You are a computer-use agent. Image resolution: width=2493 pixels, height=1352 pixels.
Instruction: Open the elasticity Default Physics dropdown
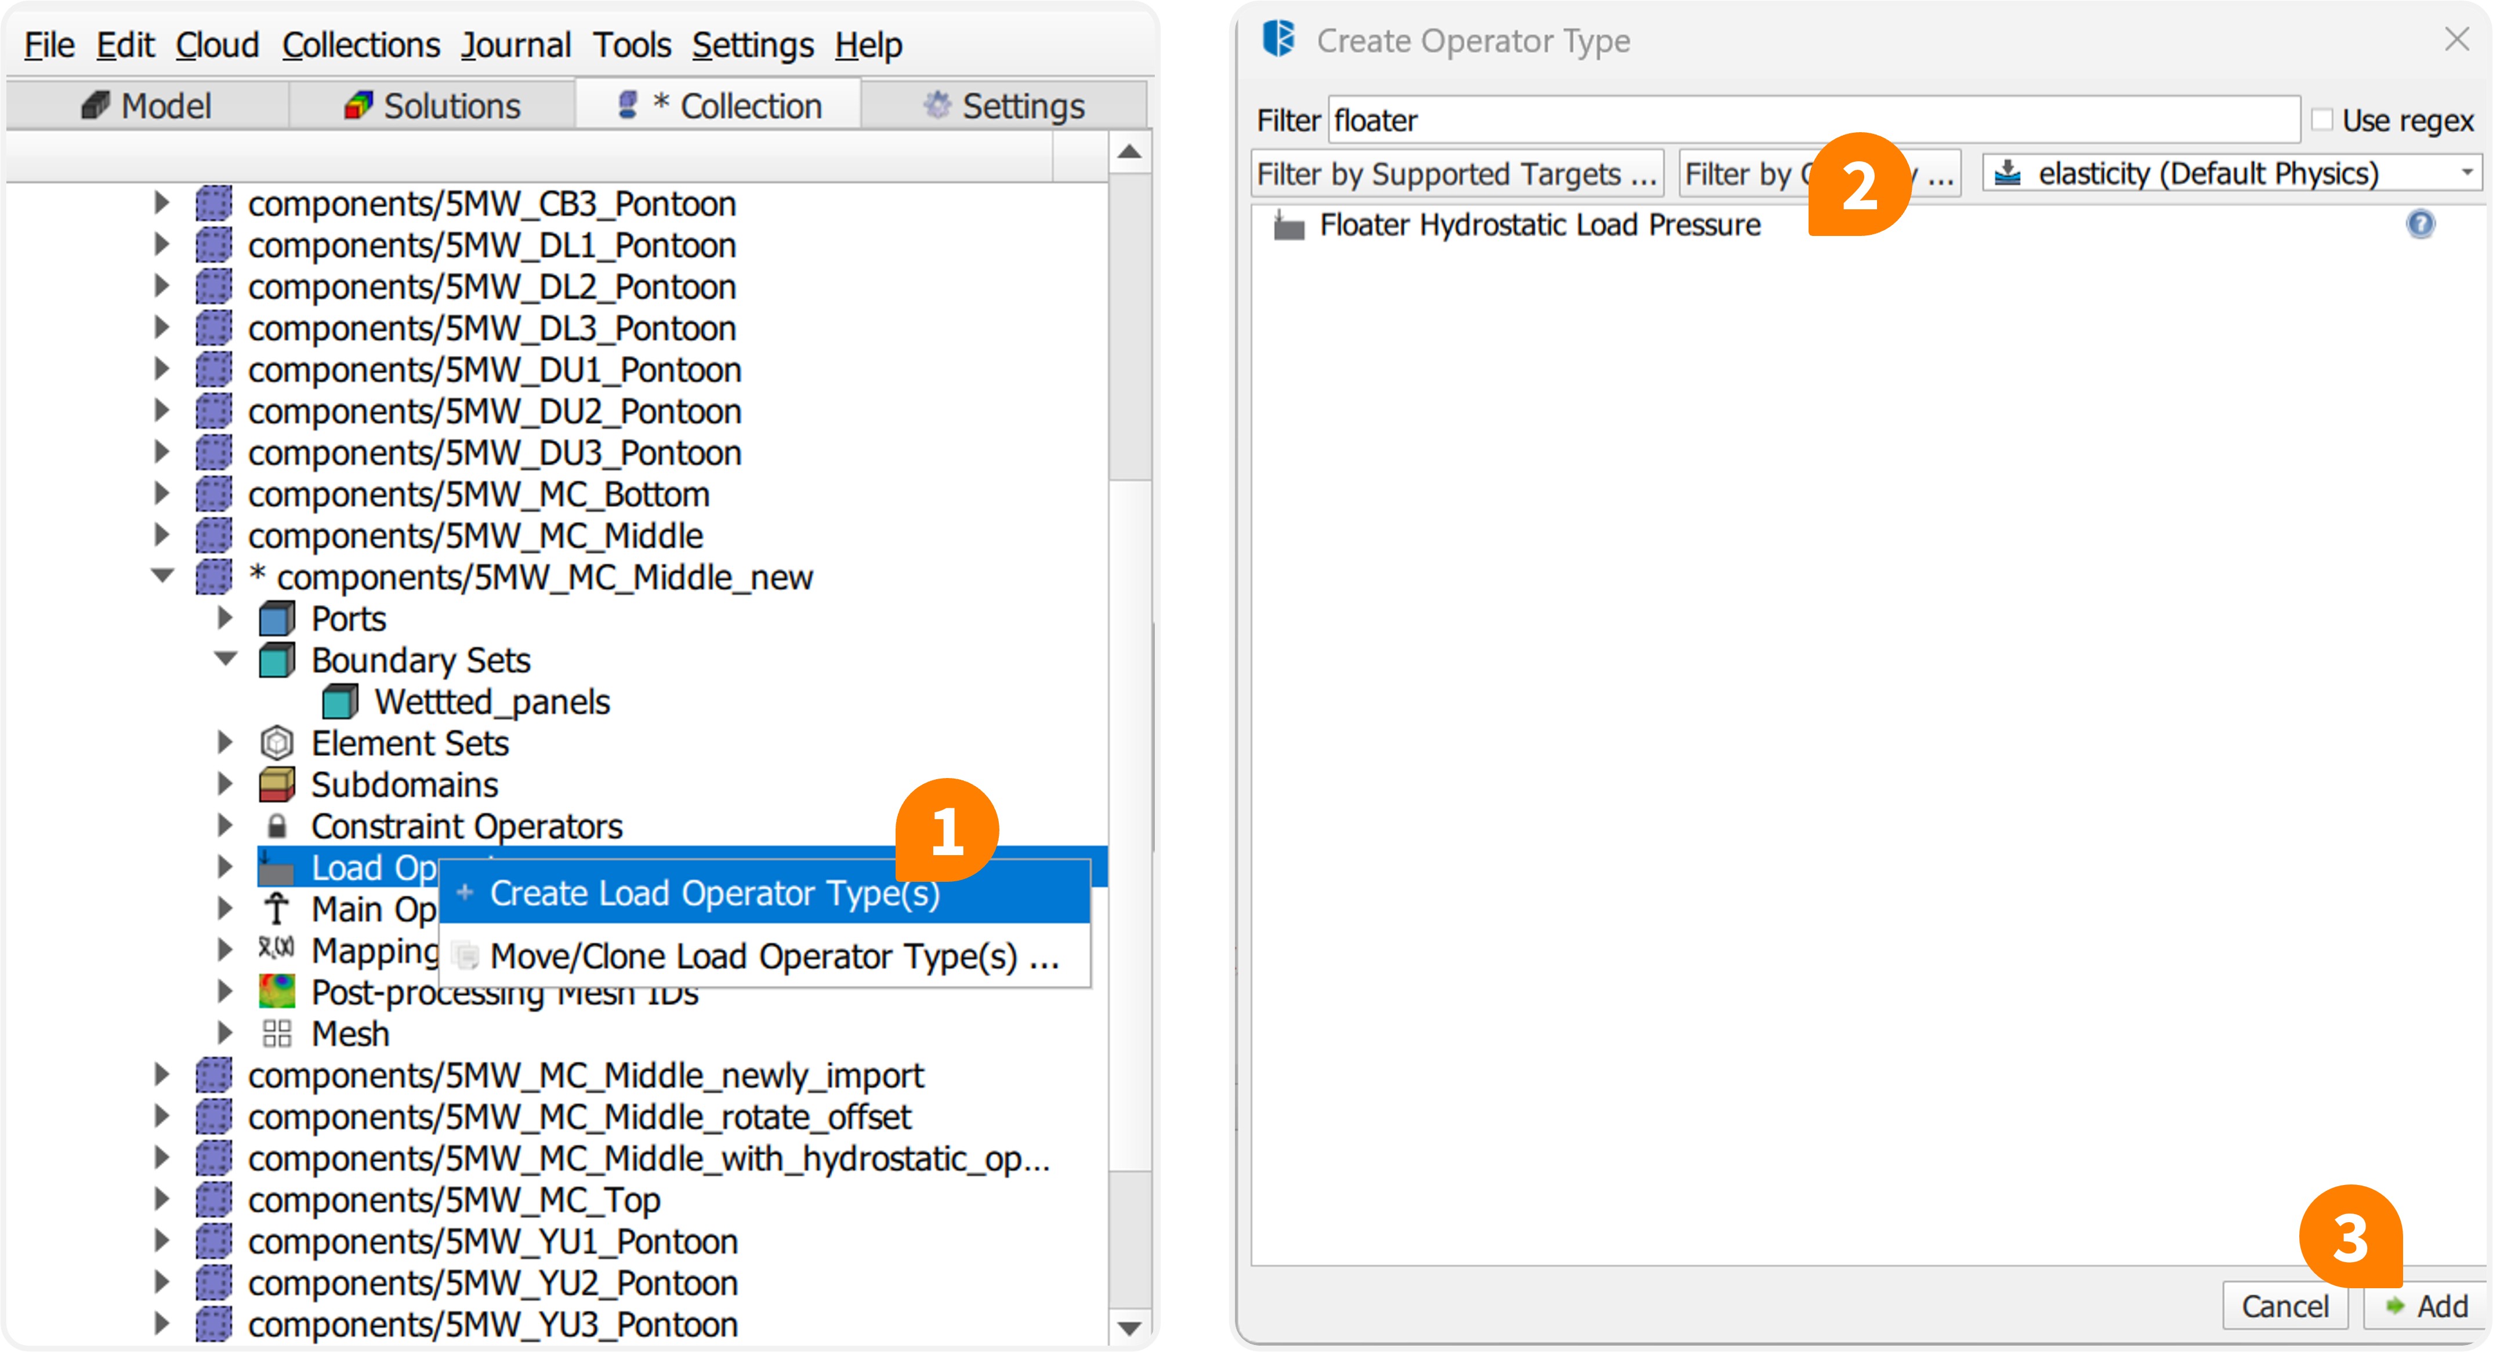coord(2232,174)
